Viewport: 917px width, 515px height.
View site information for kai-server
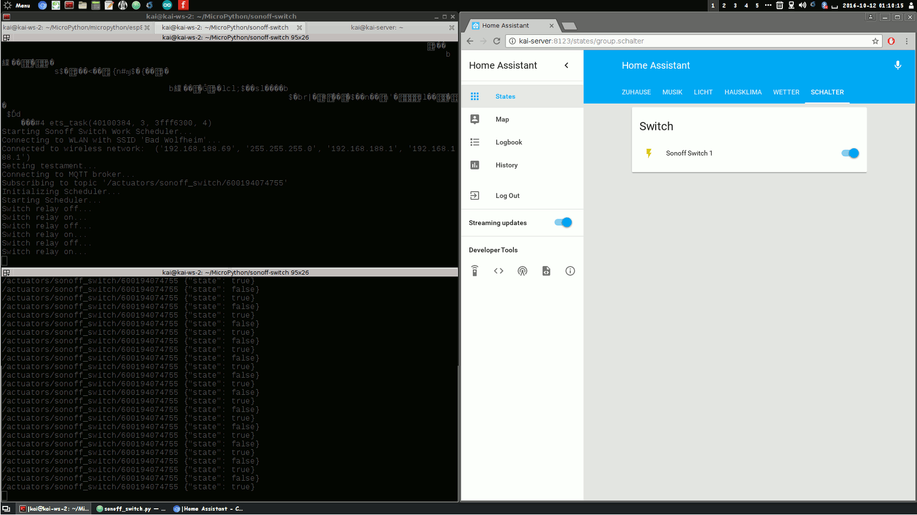[512, 41]
